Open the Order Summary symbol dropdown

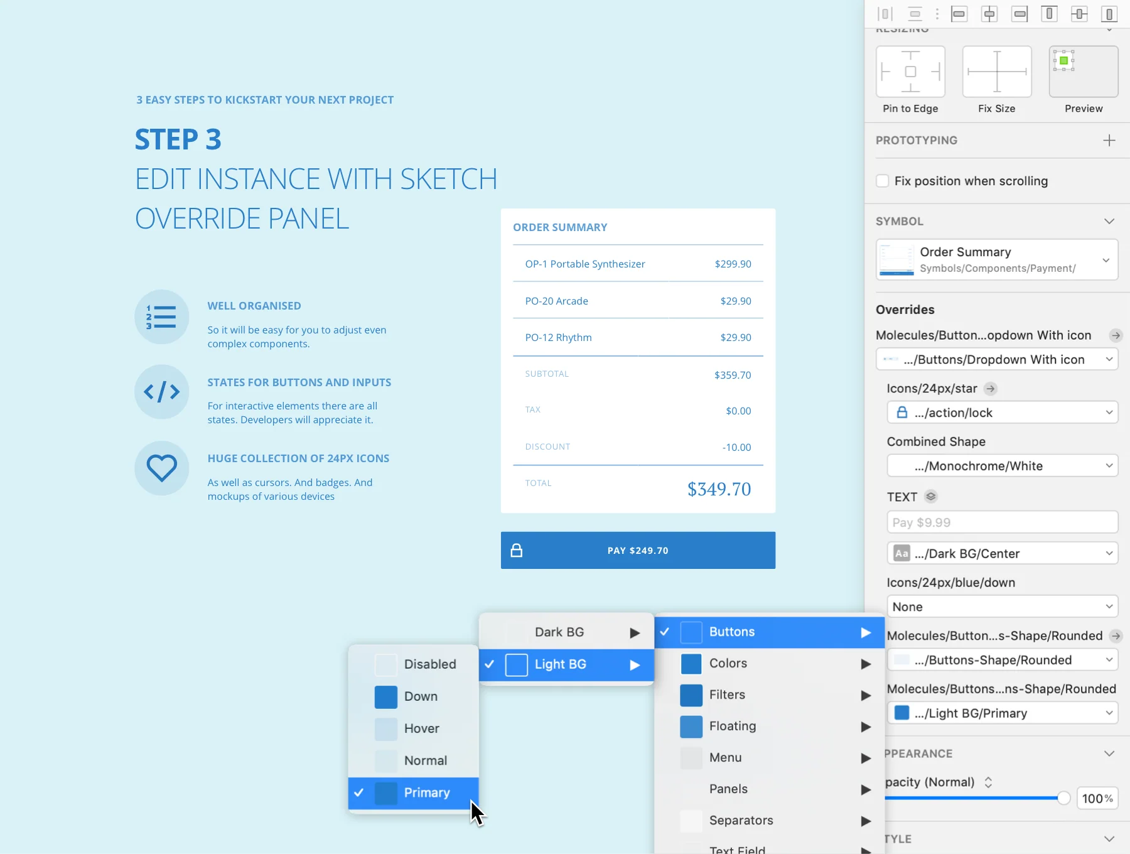point(997,260)
